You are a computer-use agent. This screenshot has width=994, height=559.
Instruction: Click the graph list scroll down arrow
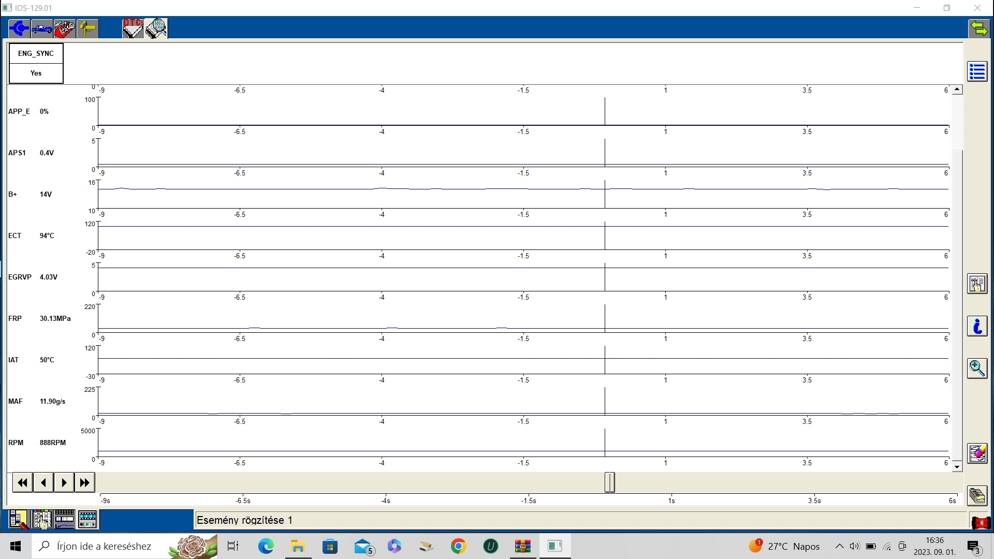(x=957, y=467)
